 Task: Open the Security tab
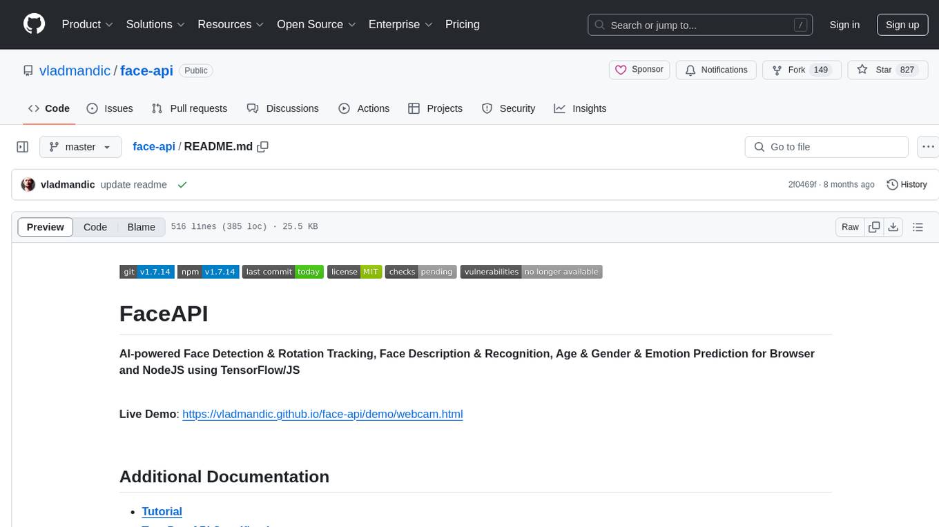click(508, 108)
